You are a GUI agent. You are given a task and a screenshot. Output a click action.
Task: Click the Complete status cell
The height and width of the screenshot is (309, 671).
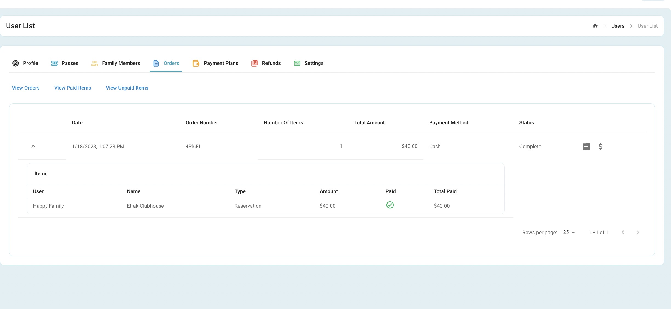point(530,147)
